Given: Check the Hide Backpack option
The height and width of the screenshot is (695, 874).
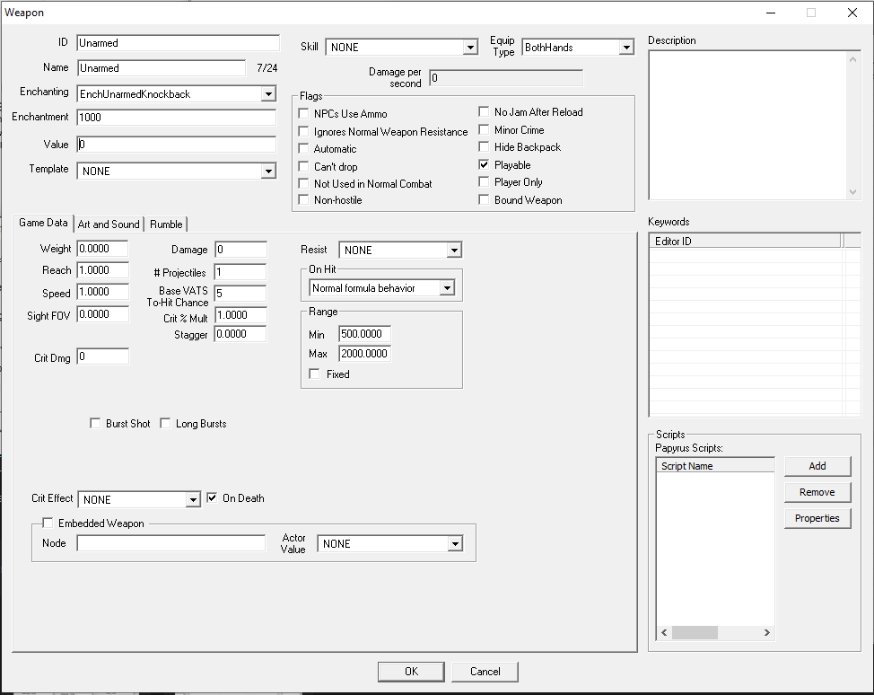Looking at the screenshot, I should point(484,146).
